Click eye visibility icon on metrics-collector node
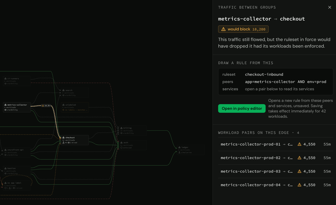The width and height of the screenshot is (336, 205). point(6,110)
